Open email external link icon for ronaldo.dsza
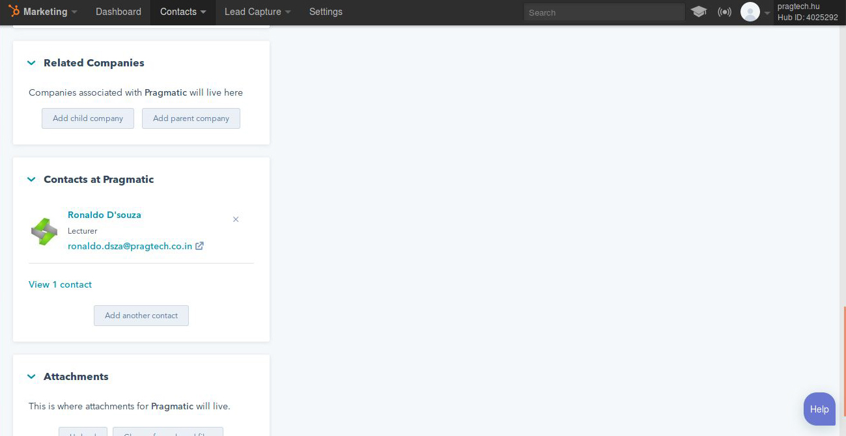 (199, 246)
